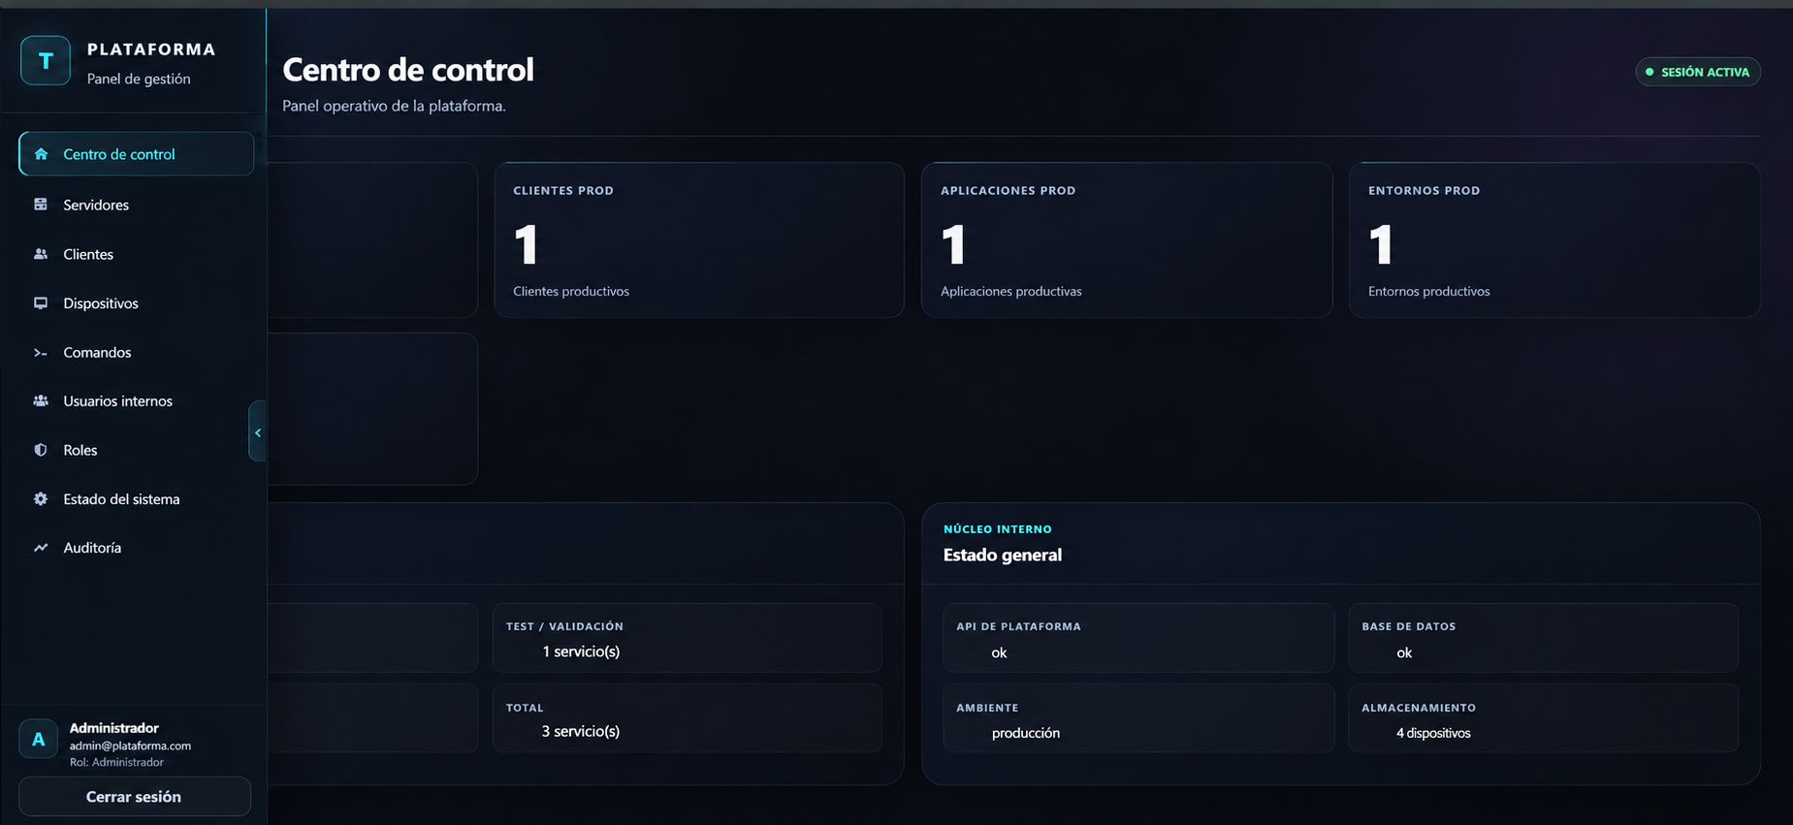Click the shield icon next to Roles
The width and height of the screenshot is (1793, 825).
(41, 450)
